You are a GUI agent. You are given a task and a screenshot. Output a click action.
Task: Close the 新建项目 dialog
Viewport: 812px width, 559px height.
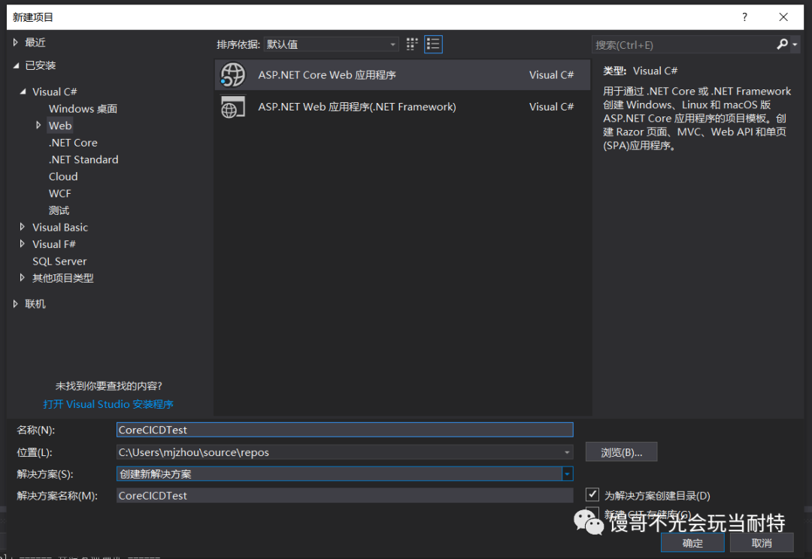pyautogui.click(x=783, y=17)
